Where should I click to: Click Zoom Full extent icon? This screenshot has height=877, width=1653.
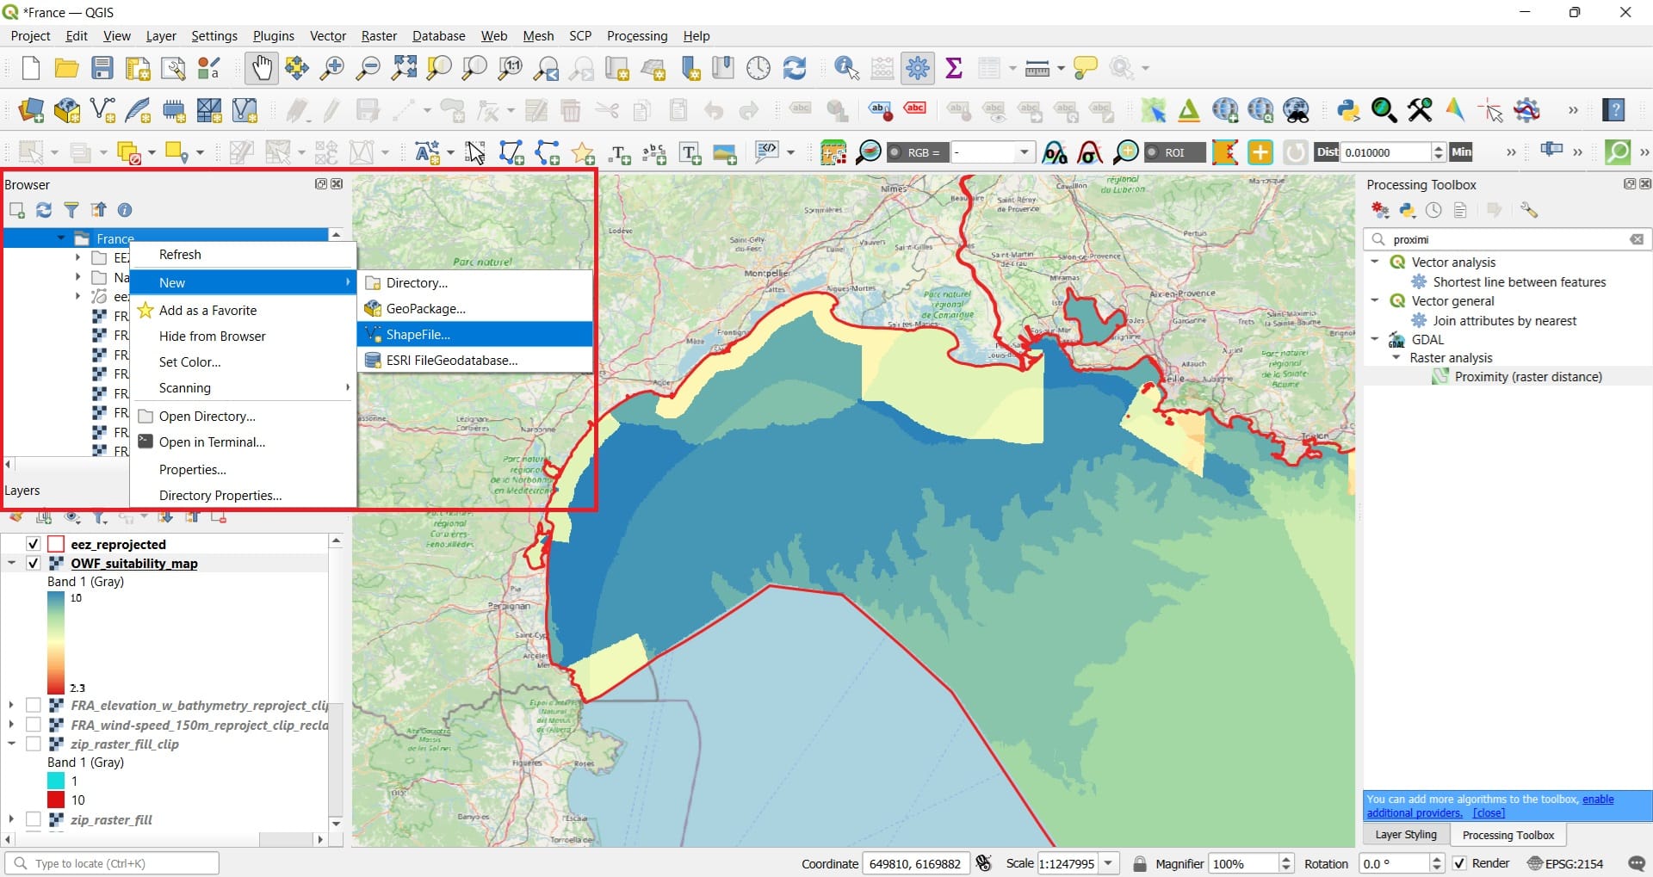coord(404,68)
